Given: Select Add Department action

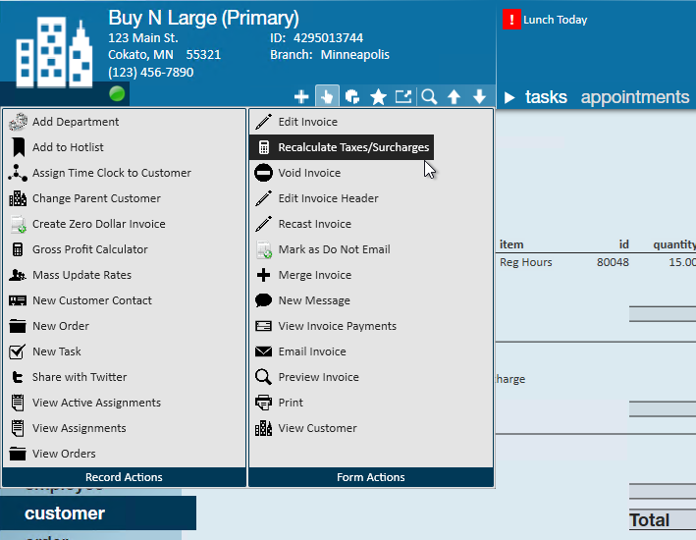Looking at the screenshot, I should coord(125,122).
